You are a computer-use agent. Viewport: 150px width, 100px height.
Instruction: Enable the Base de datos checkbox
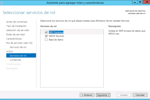tap(46, 39)
